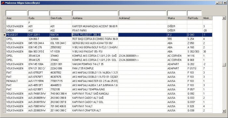Click the 4 U brand cell
228x118 pixels.
pos(177,35)
